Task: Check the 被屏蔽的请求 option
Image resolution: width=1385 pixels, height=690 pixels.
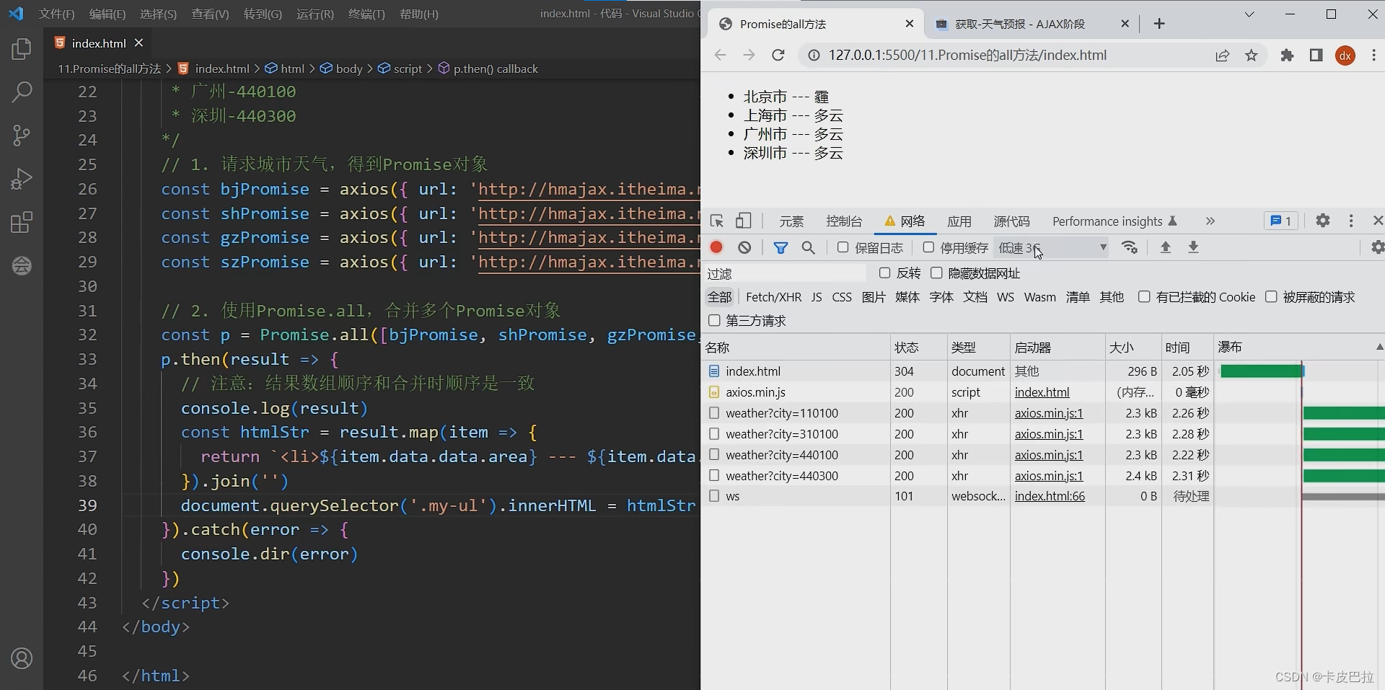Action: pyautogui.click(x=1271, y=296)
